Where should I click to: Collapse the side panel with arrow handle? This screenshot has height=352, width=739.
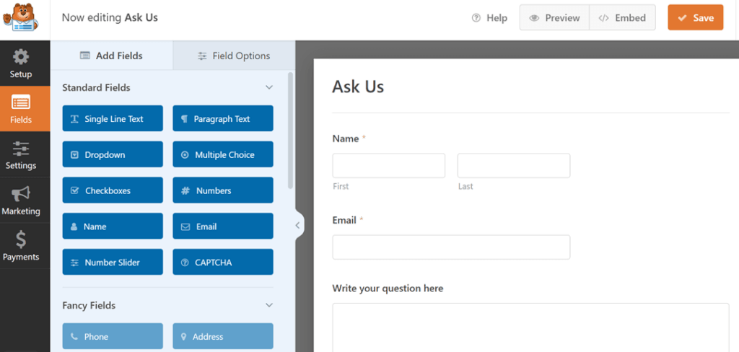coord(297,226)
